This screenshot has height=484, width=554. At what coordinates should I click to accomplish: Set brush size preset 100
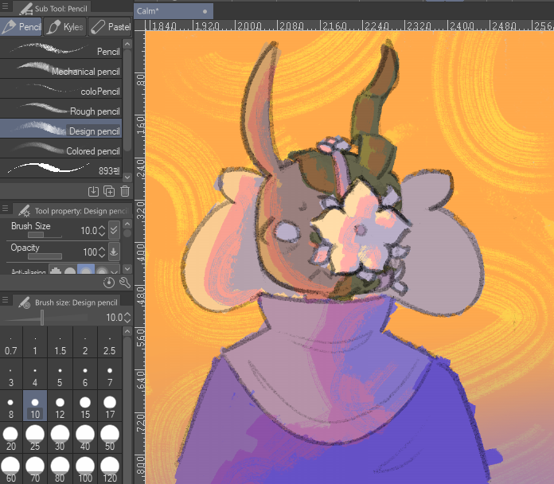point(85,469)
